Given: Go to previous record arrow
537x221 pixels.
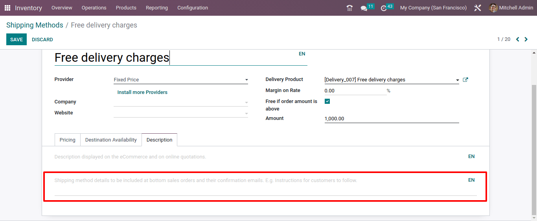Looking at the screenshot, I should (x=517, y=39).
